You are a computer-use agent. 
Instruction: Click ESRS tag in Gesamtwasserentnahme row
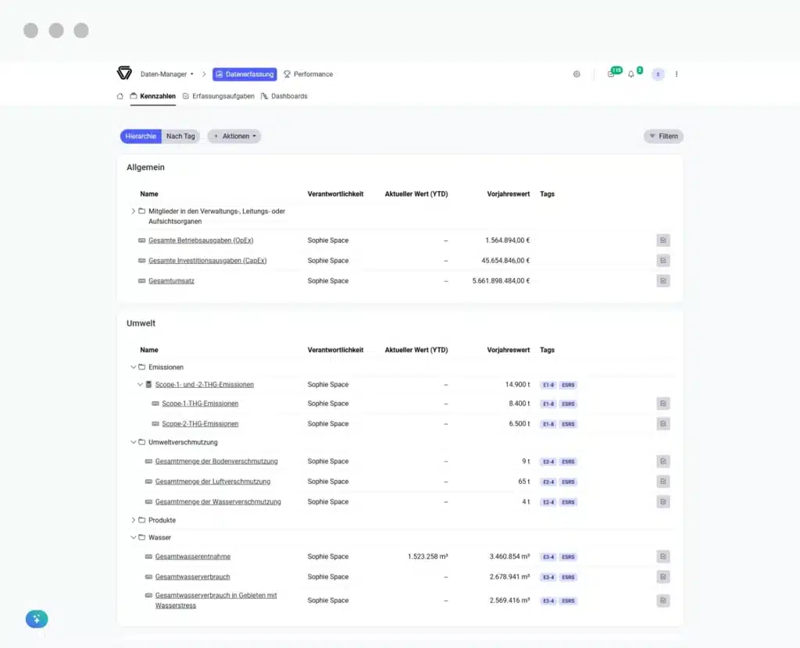click(568, 557)
